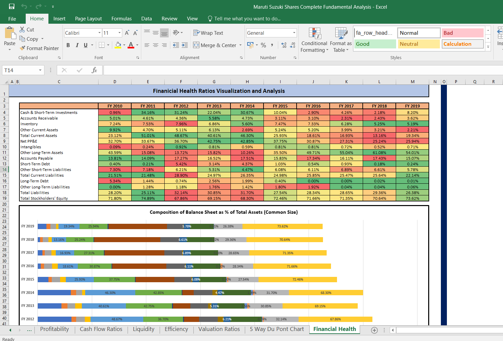Viewport: 503px width, 341px height.
Task: Align cell text to the left
Action: (x=147, y=45)
